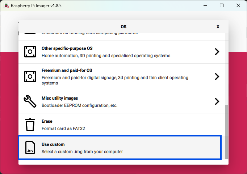
Task: Expand Other specific-purpose OS chevron
Action: [217, 52]
